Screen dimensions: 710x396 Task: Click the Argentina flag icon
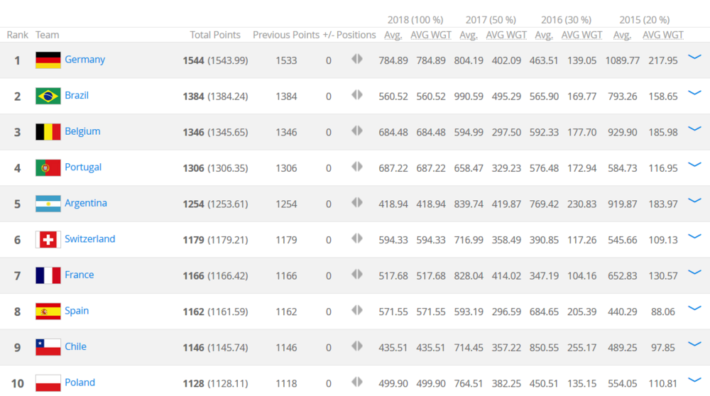48,204
